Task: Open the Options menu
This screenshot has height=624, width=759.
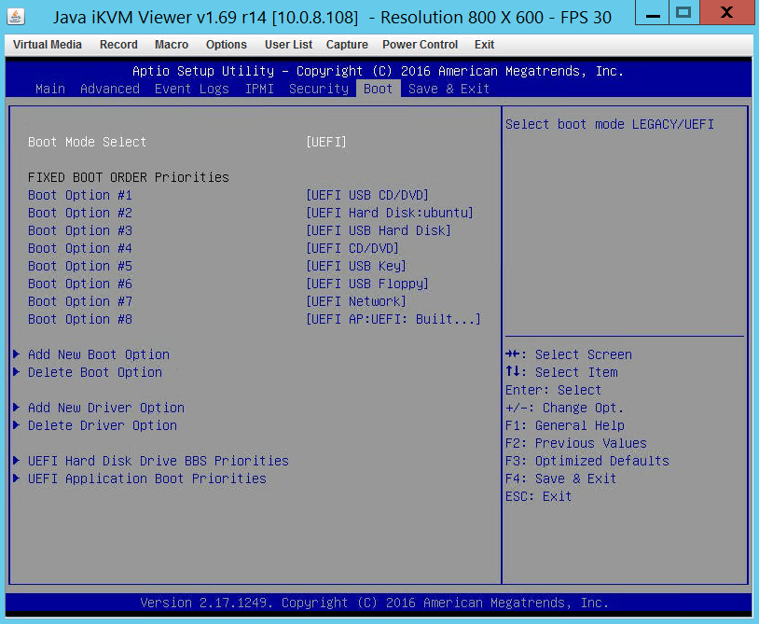Action: pos(226,45)
